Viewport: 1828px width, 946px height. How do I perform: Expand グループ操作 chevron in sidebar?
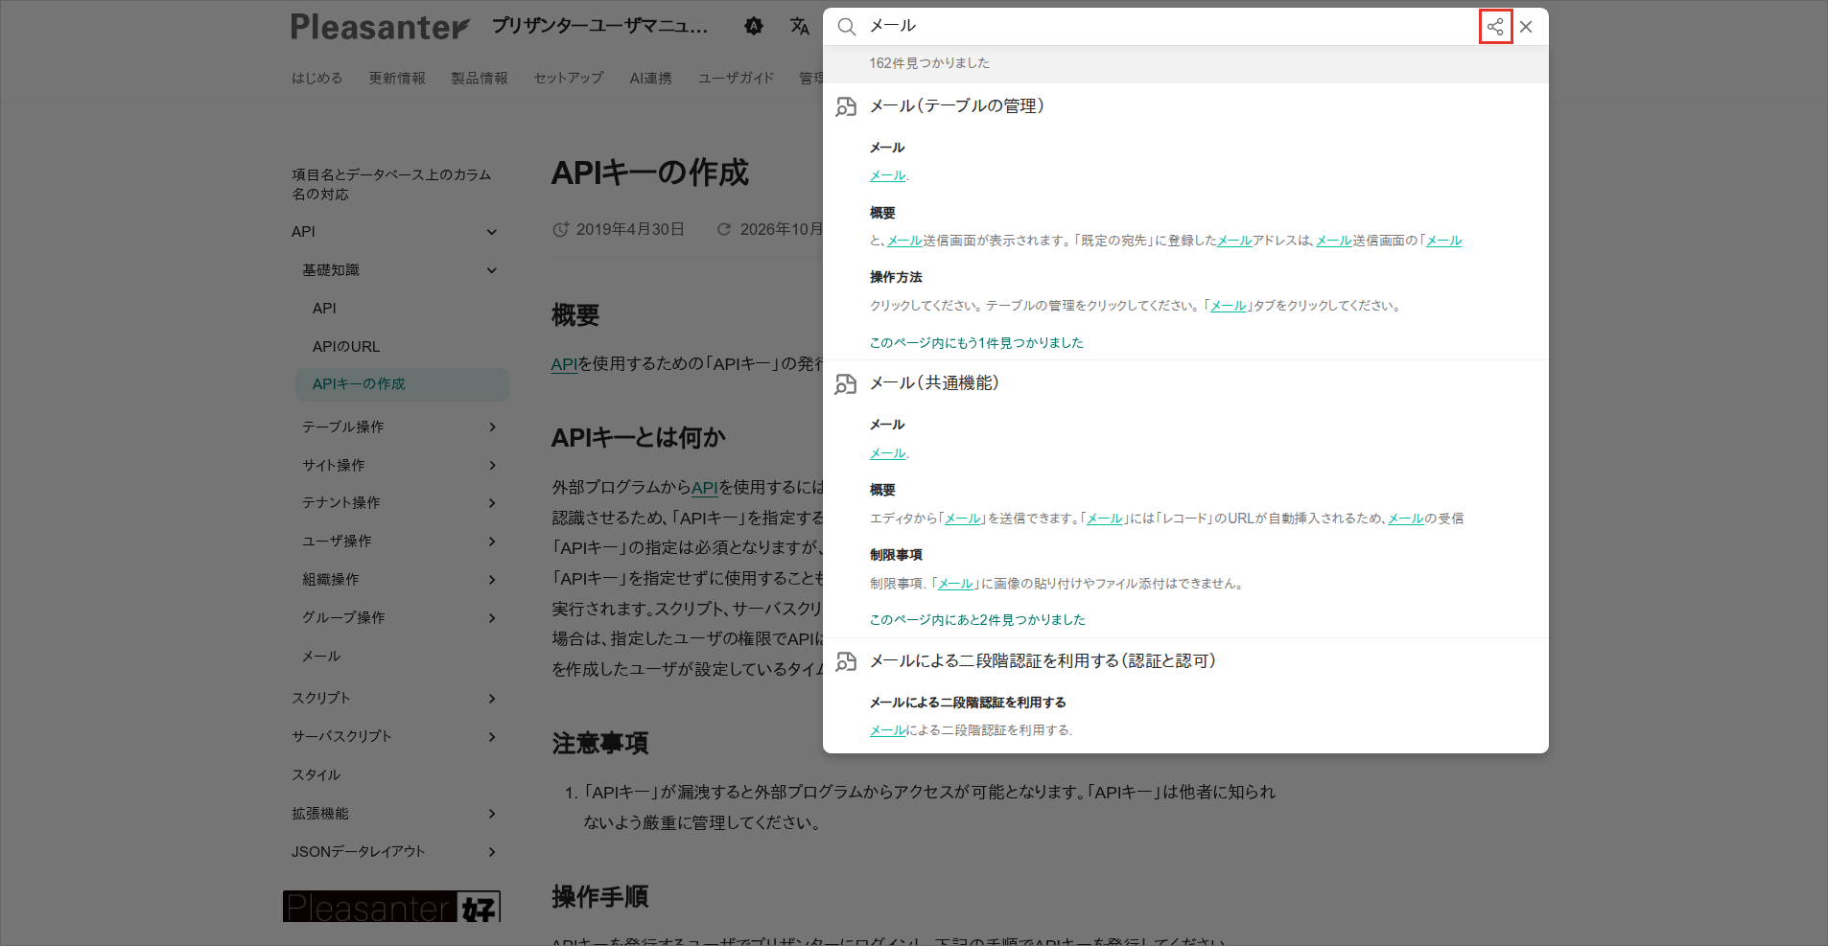(x=492, y=618)
